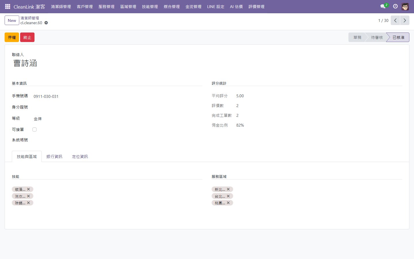Screen dimensions: 414x259
Task: Click the red 終止 button
Action: click(x=27, y=37)
